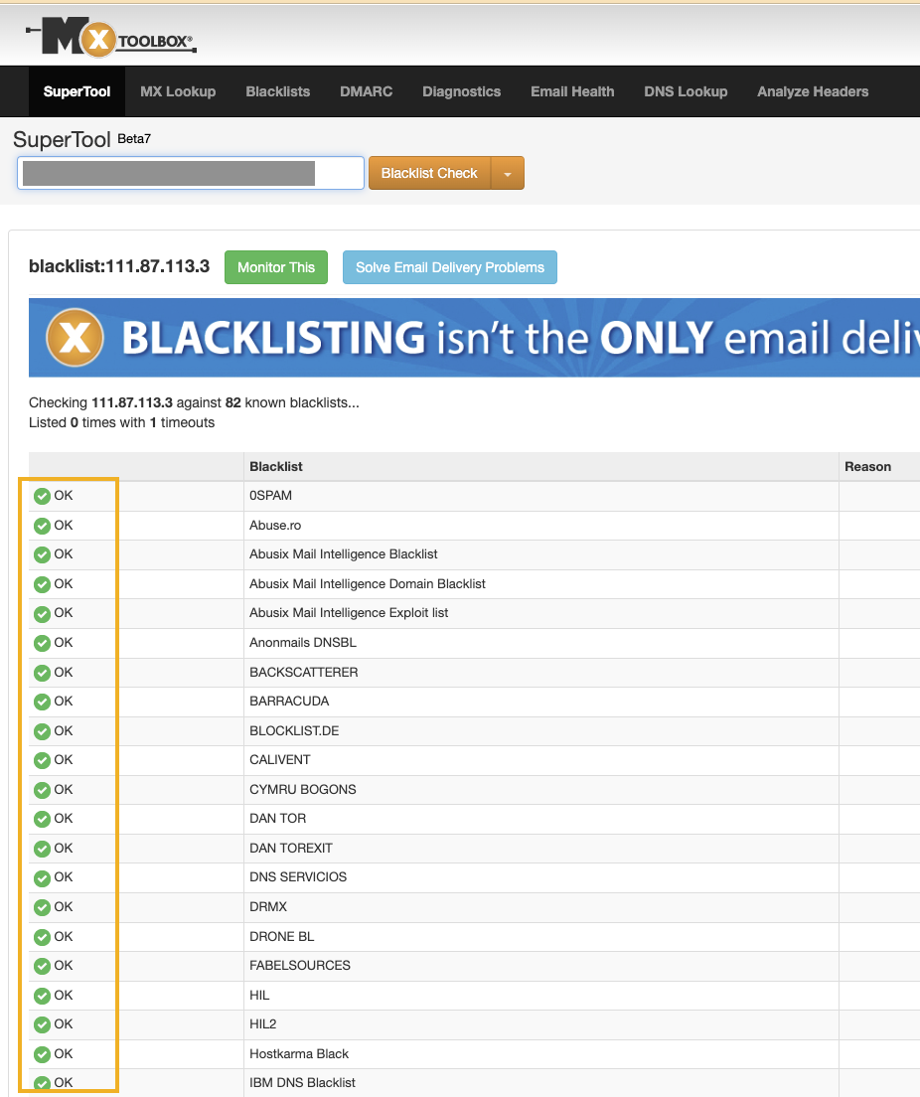Select the DAN TOREXIT entry
920x1097 pixels.
291,848
